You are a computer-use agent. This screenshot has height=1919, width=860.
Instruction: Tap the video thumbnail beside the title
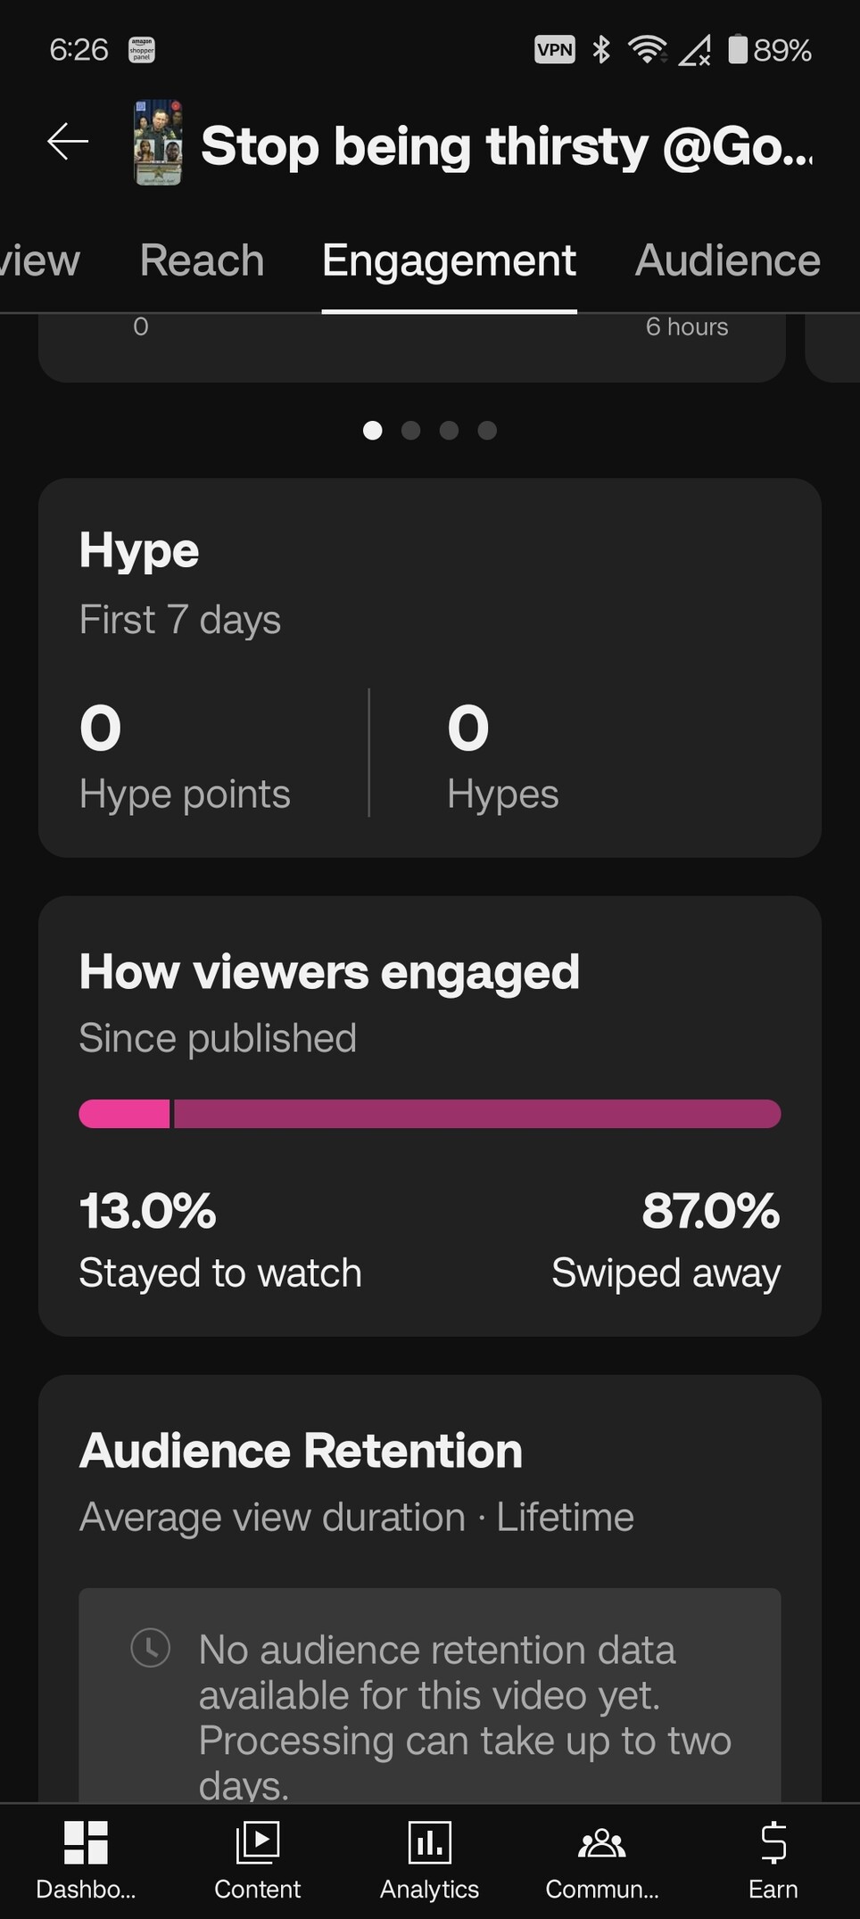[x=158, y=143]
